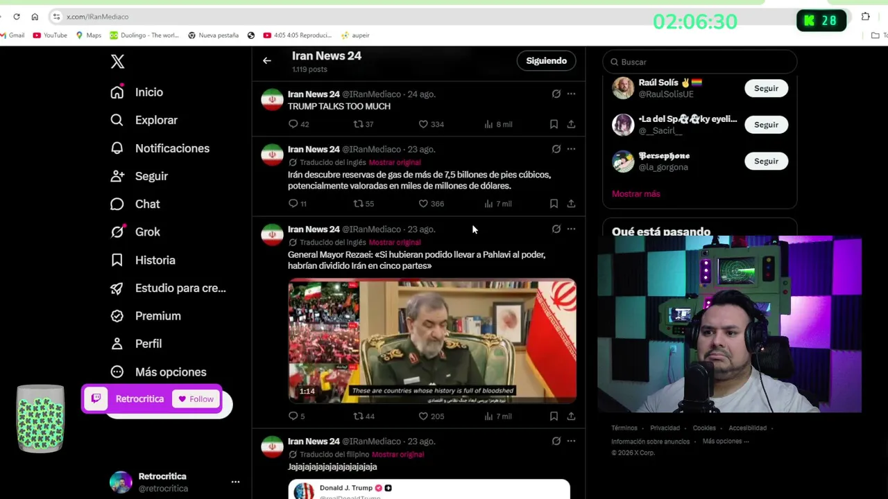Open the Gmail bookmark
This screenshot has width=888, height=499.
click(12, 35)
